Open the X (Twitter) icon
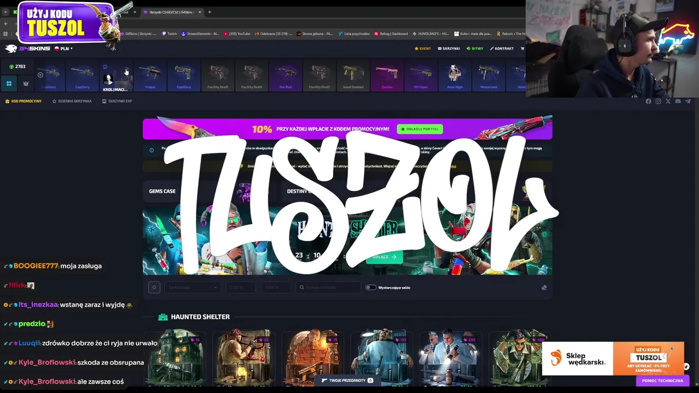Image resolution: width=699 pixels, height=393 pixels. pos(668,101)
